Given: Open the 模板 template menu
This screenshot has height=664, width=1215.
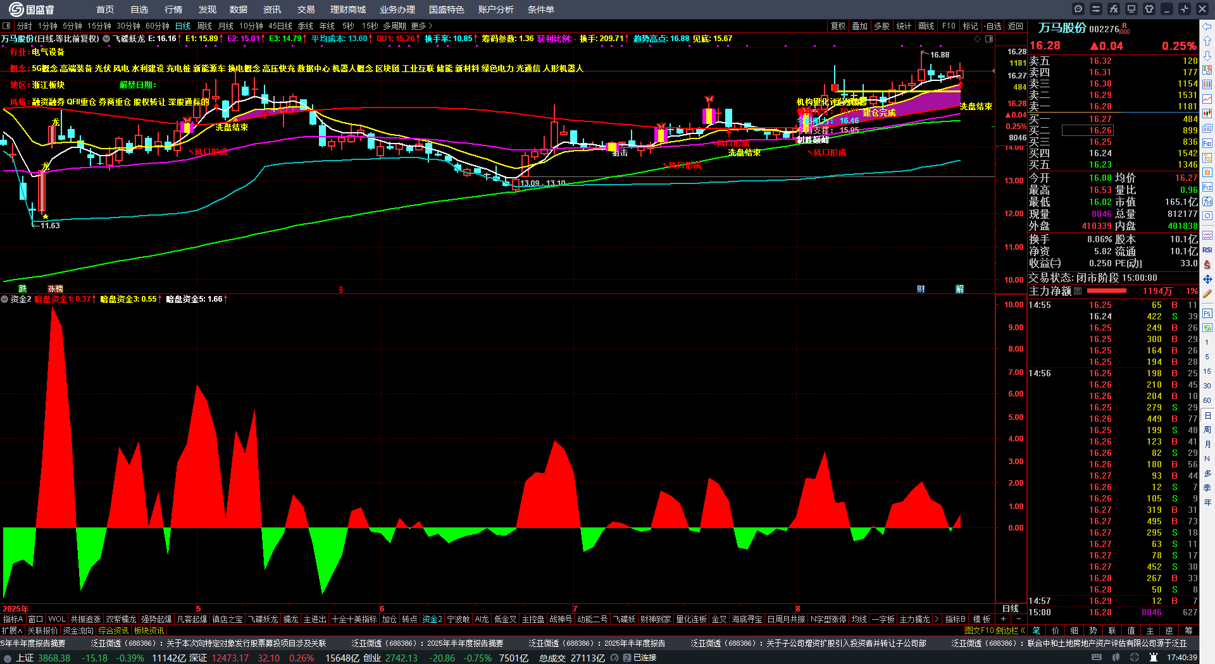Looking at the screenshot, I should pos(981,619).
